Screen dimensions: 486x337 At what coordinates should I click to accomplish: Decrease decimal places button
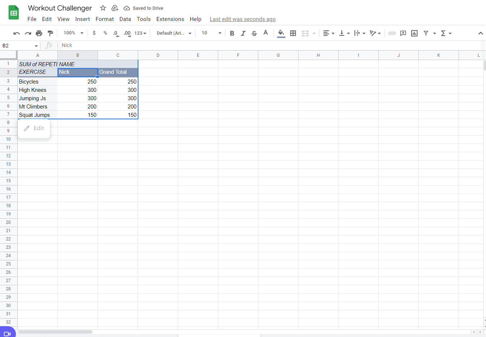point(116,33)
